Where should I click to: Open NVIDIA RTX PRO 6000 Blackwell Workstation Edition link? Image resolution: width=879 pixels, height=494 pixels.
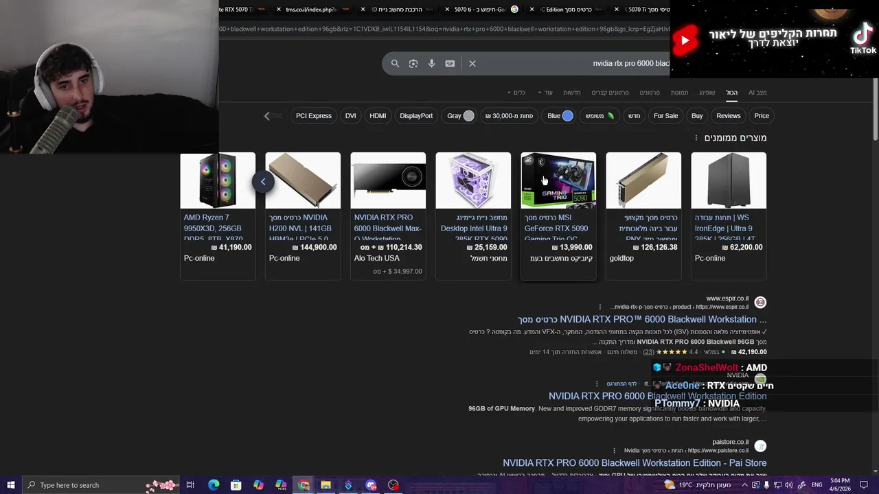coord(657,396)
